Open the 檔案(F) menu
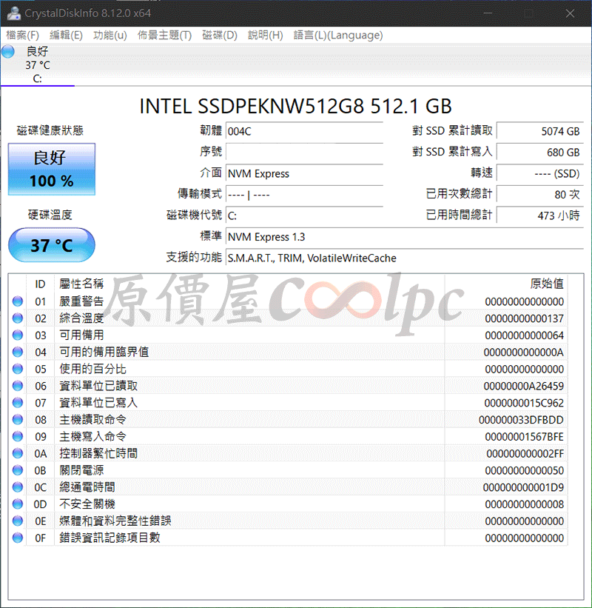592x608 pixels. (22, 36)
